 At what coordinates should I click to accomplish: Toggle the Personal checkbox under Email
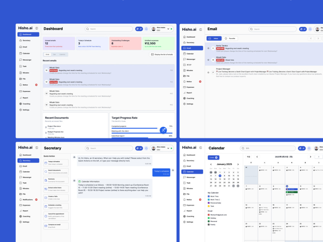[x=209, y=221]
